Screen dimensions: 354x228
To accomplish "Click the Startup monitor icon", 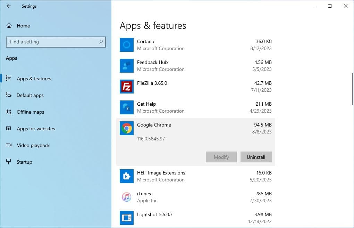I will [x=9, y=162].
